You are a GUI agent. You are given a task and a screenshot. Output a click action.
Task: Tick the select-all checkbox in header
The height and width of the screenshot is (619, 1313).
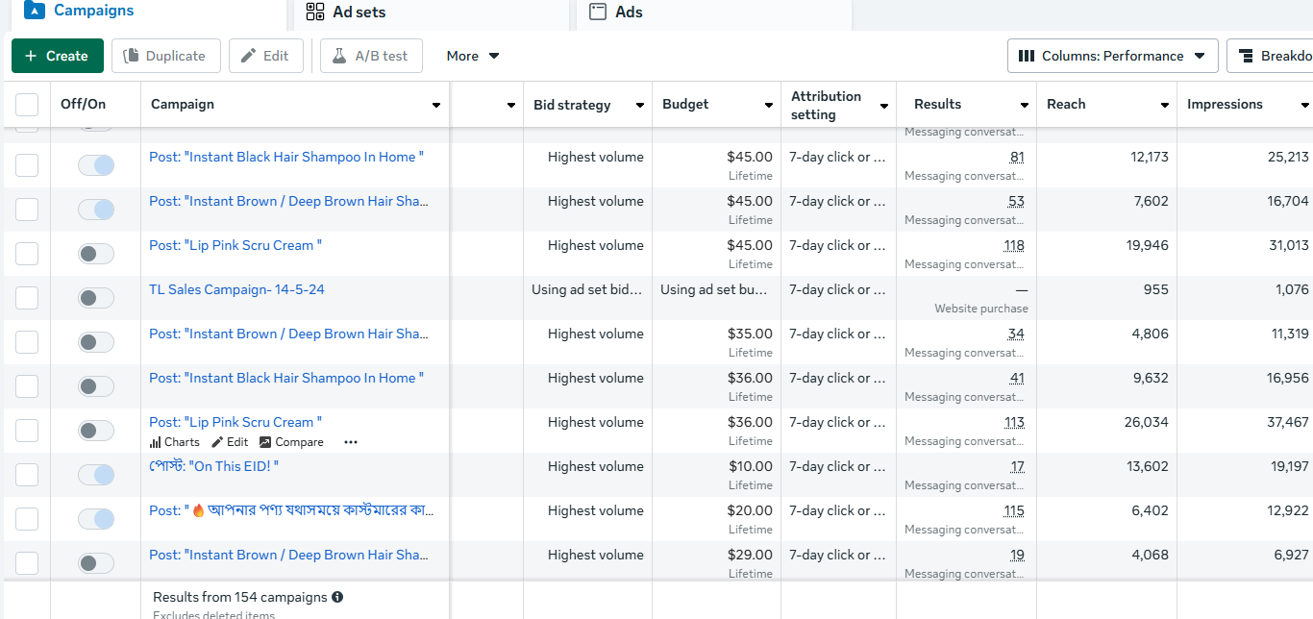coord(27,105)
